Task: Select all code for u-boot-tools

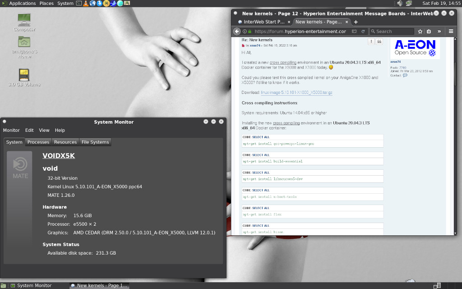Action: pyautogui.click(x=261, y=190)
